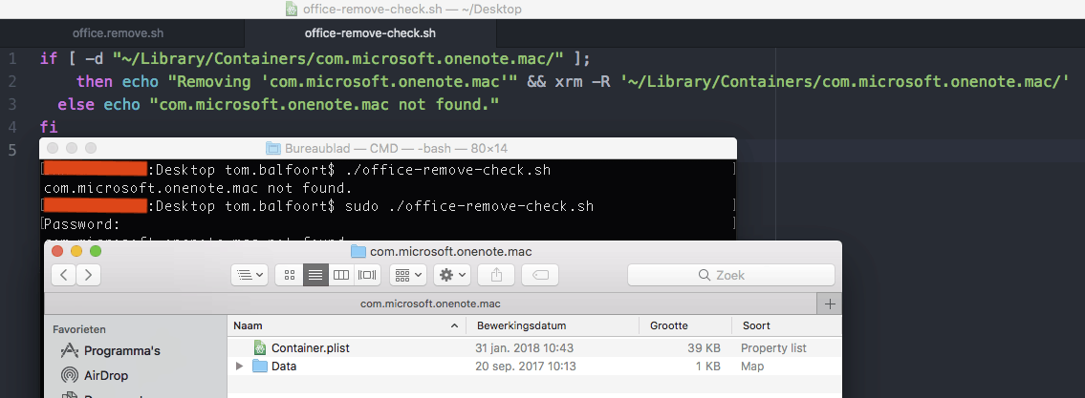Screen dimensions: 1085x398
Task: Click the Terminal title folder proxy icon
Action: click(x=273, y=149)
